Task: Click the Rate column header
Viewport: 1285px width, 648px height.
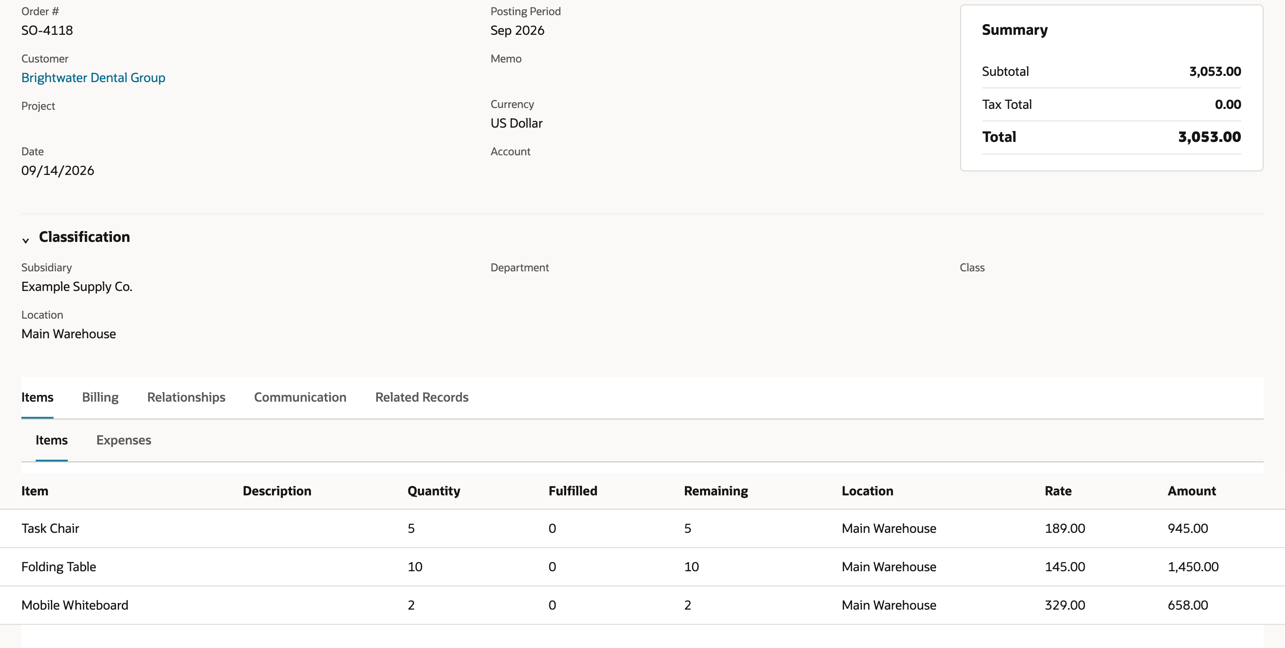Action: tap(1058, 491)
